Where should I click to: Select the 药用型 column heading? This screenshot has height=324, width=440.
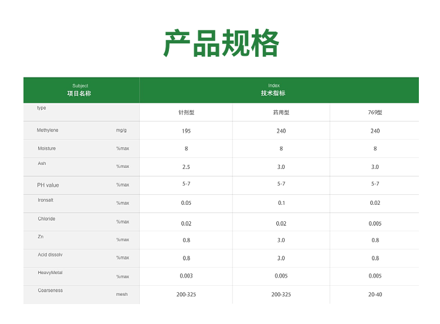pyautogui.click(x=281, y=113)
